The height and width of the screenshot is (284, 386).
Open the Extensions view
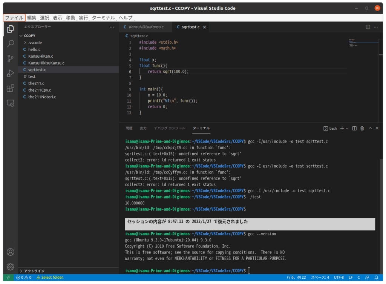tap(10, 88)
